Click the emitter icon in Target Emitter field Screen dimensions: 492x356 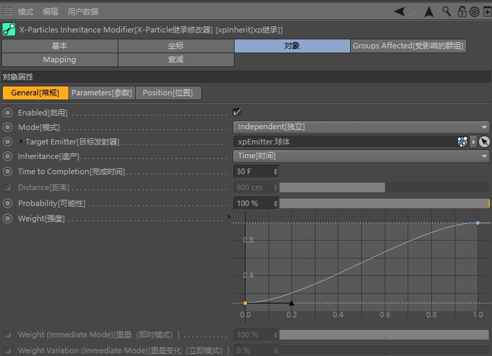[x=462, y=142]
